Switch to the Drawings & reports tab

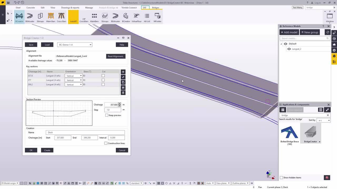click(70, 8)
